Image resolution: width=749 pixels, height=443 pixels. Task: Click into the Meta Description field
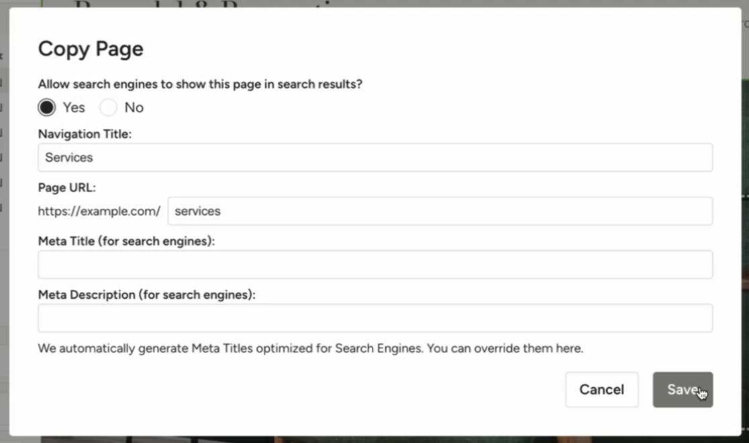pyautogui.click(x=375, y=318)
